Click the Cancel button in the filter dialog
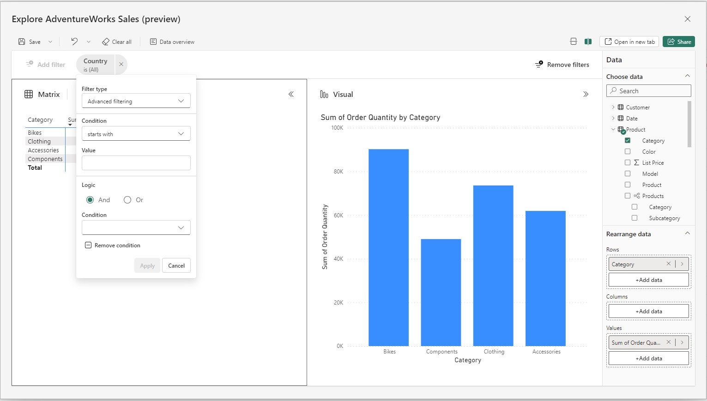This screenshot has width=707, height=401. click(x=176, y=265)
